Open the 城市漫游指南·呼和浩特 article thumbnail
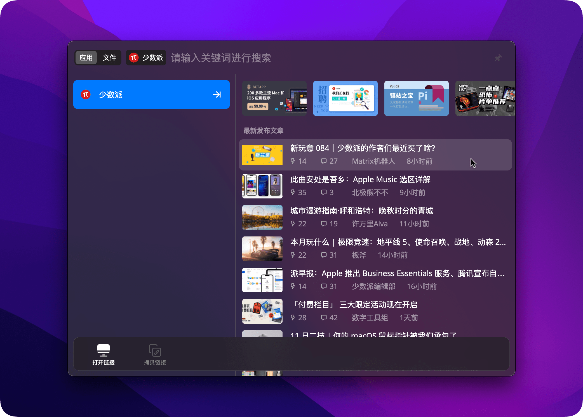The image size is (583, 417). tap(262, 217)
